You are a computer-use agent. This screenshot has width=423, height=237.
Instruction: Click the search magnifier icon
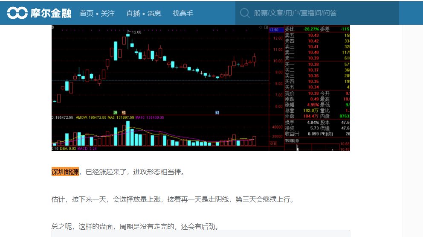(245, 13)
